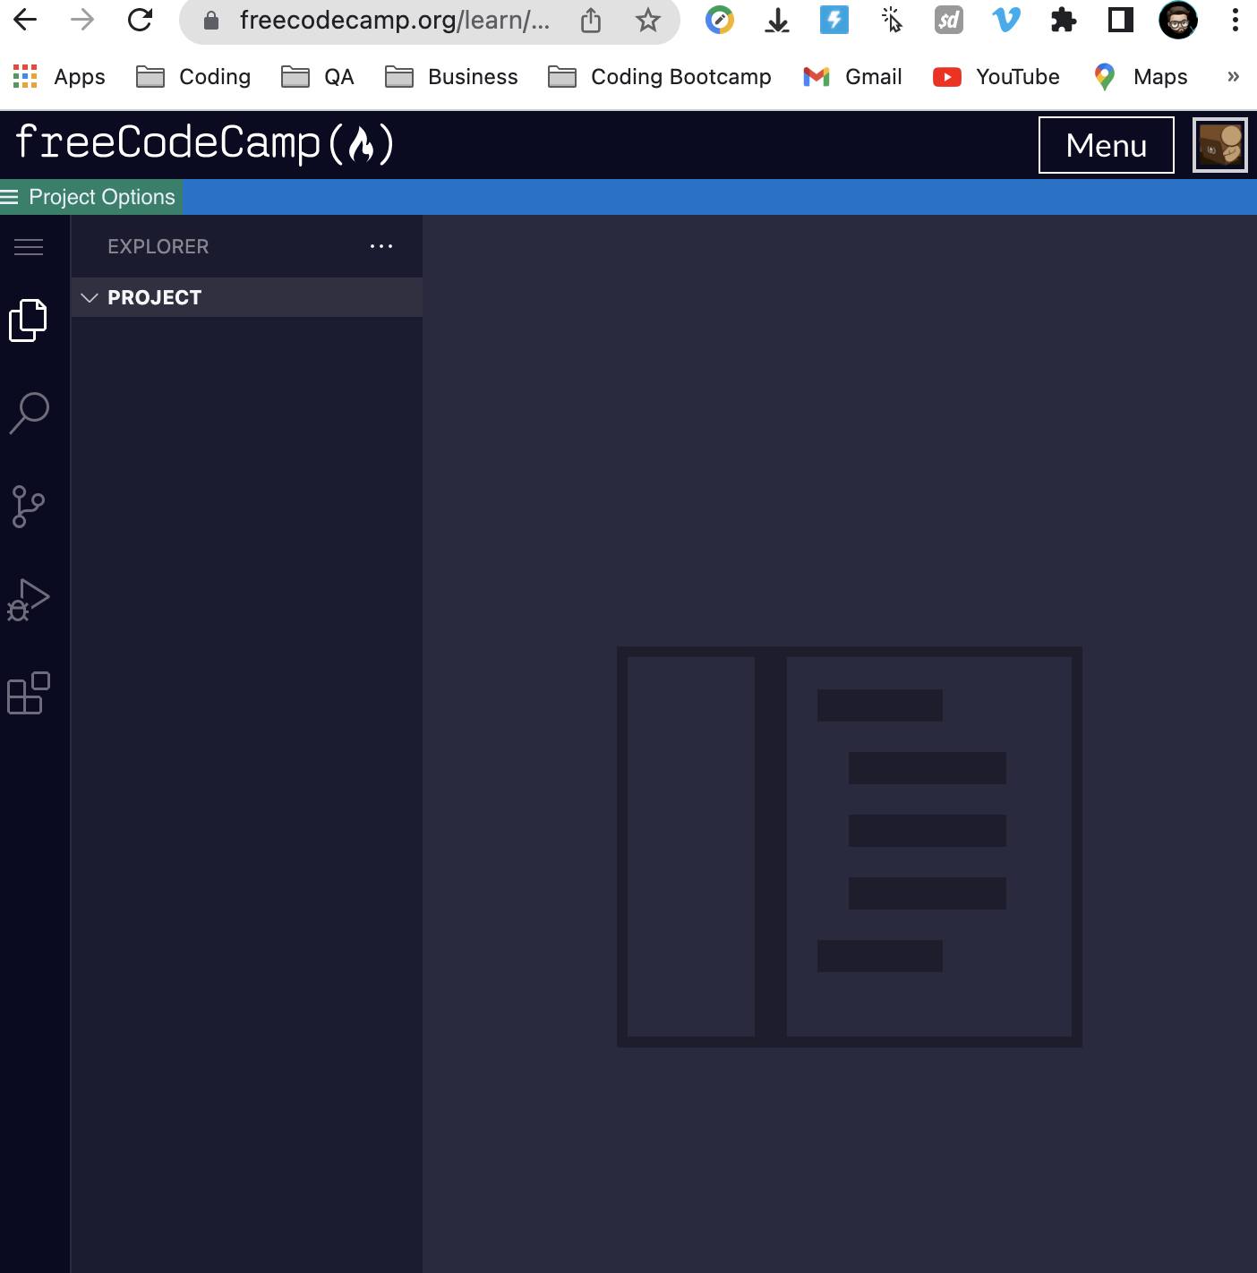Open the Coding Bootcamp bookmarks folder

pyautogui.click(x=660, y=77)
